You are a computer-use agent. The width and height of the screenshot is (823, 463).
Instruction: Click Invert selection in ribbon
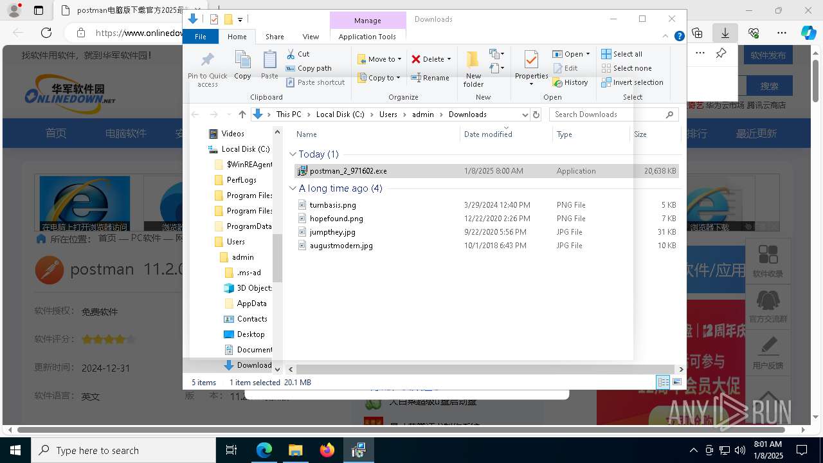pos(632,82)
